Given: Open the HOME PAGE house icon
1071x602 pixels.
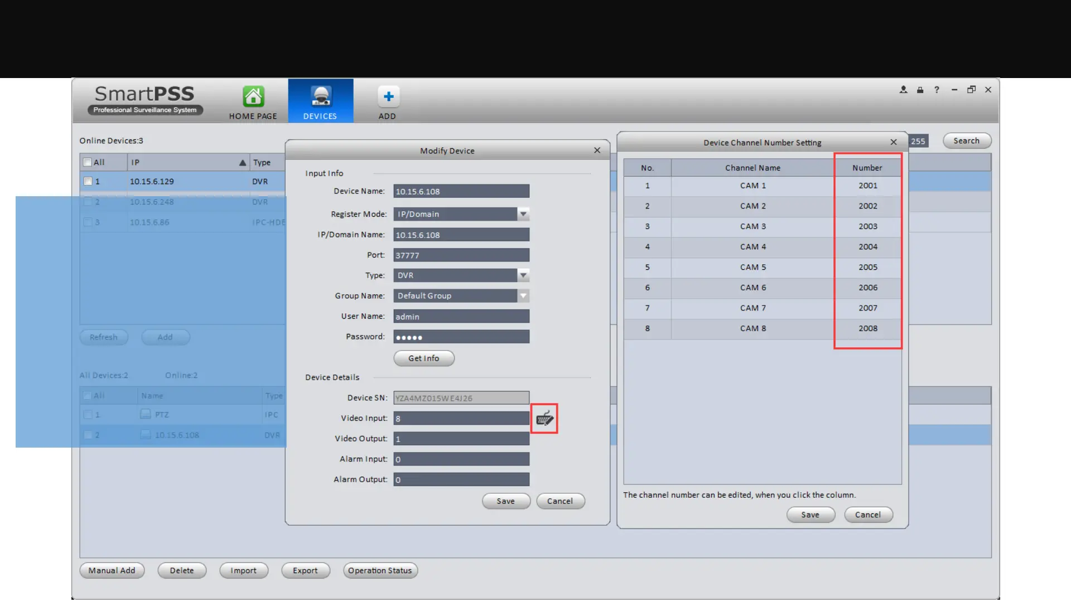Looking at the screenshot, I should point(253,97).
